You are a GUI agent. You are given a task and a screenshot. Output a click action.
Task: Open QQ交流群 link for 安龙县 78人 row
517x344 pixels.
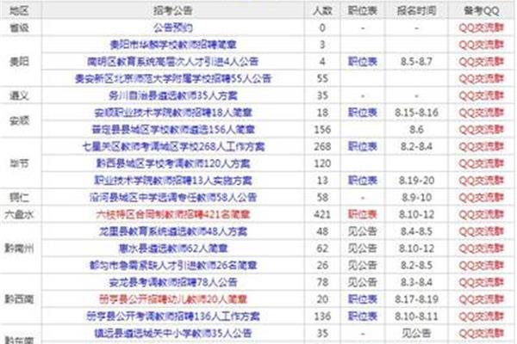pos(482,282)
